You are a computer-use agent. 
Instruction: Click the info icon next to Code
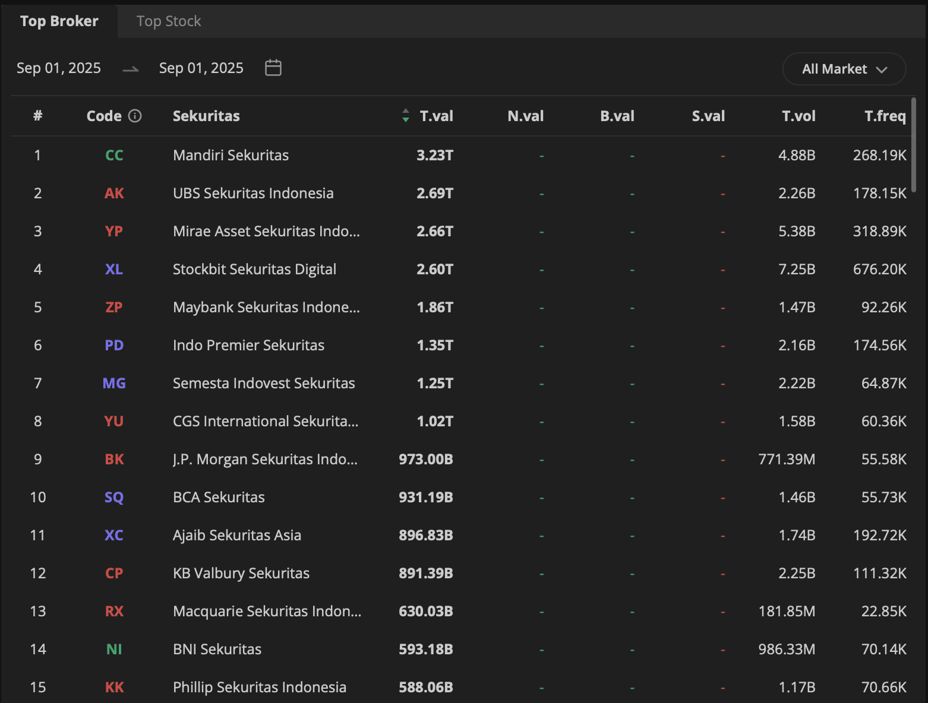pos(135,116)
